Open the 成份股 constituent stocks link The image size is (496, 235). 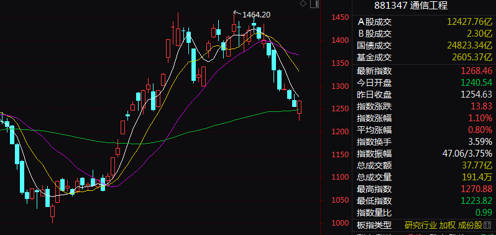coord(470,225)
